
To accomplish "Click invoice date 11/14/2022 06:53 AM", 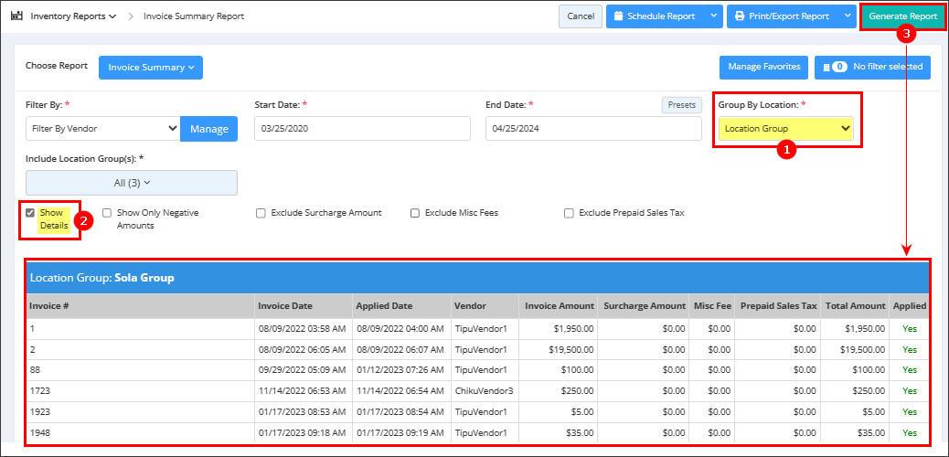I will 304,391.
